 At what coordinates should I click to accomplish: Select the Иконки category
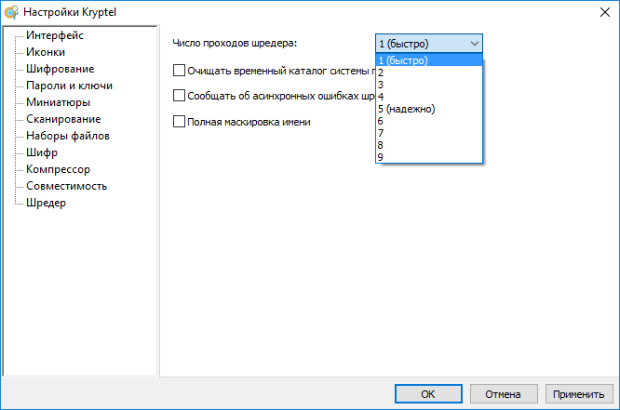pos(46,52)
